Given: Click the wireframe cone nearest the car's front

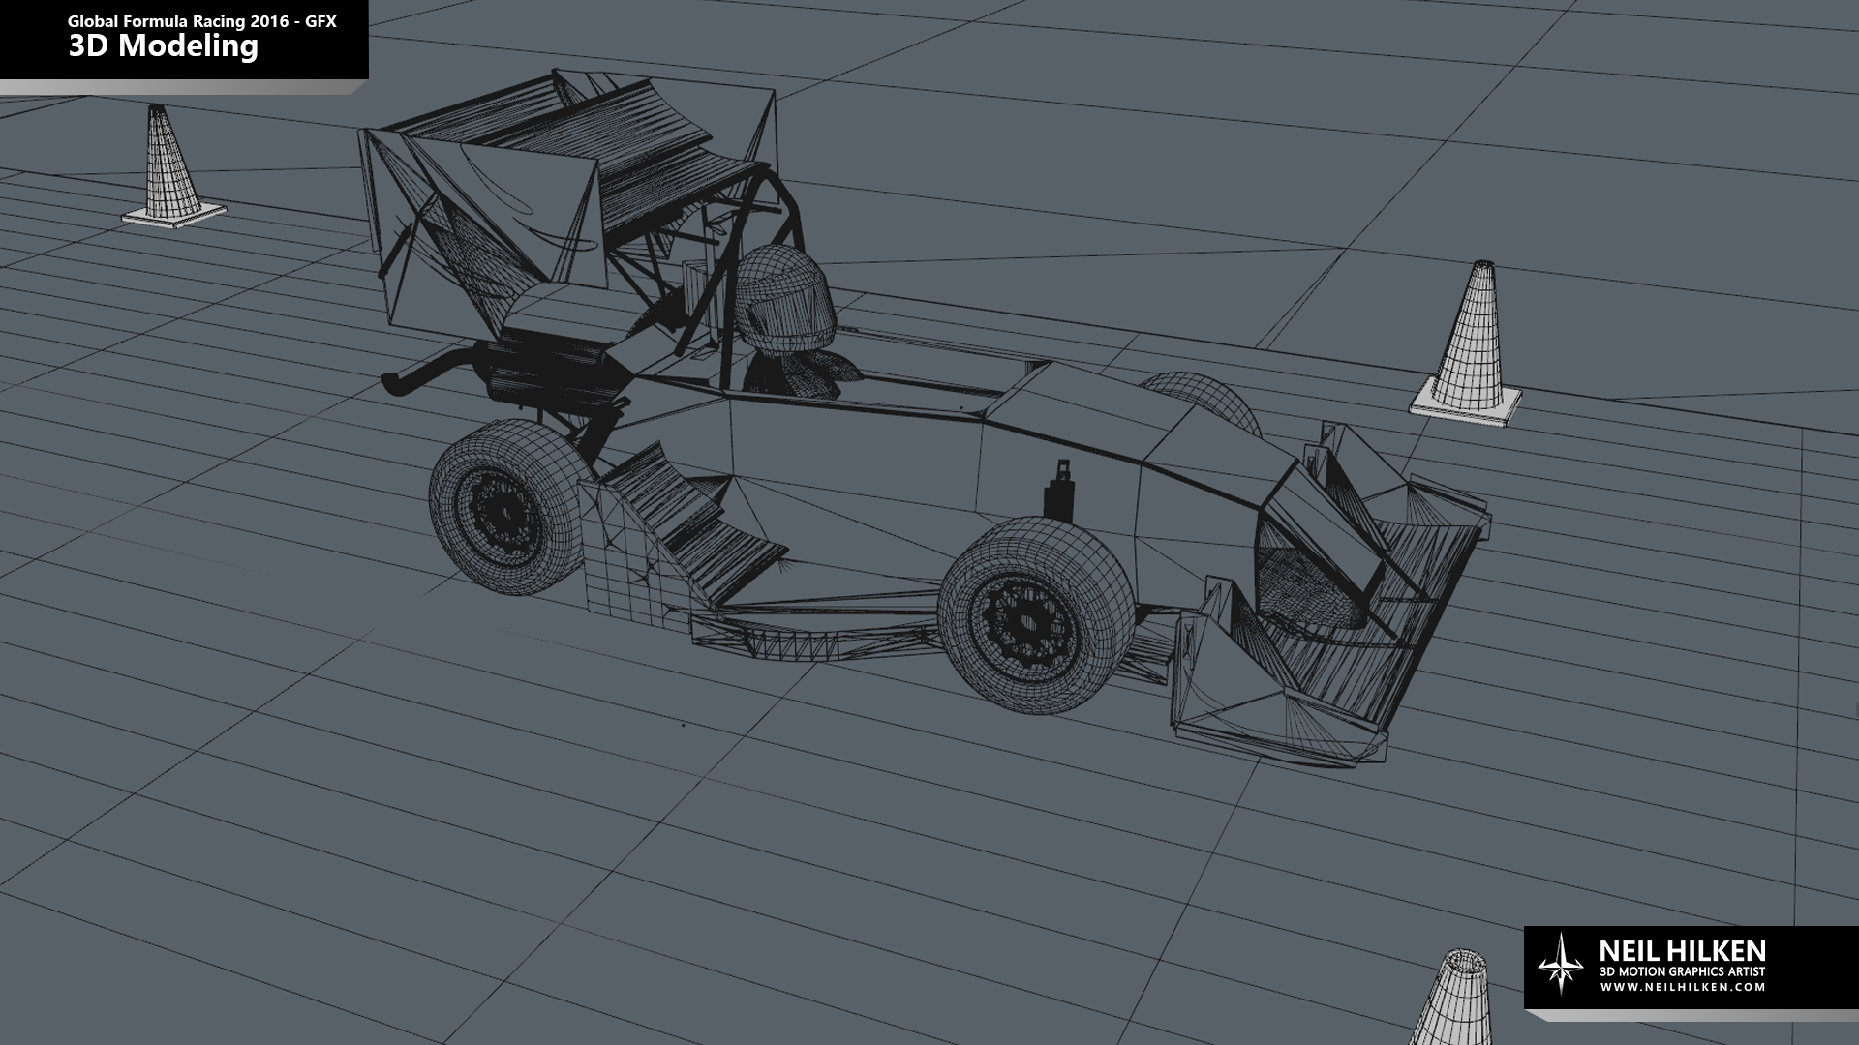Looking at the screenshot, I should [x=1466, y=343].
